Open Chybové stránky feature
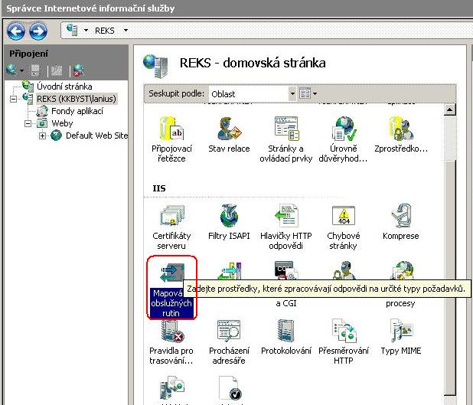This screenshot has width=473, height=405. pyautogui.click(x=344, y=227)
